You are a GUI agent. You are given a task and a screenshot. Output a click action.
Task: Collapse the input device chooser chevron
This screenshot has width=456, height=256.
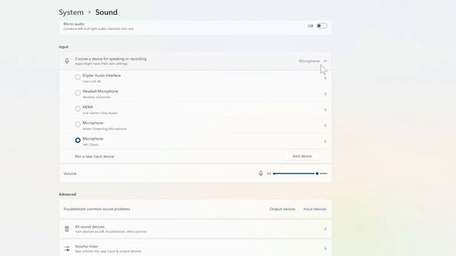pos(325,61)
